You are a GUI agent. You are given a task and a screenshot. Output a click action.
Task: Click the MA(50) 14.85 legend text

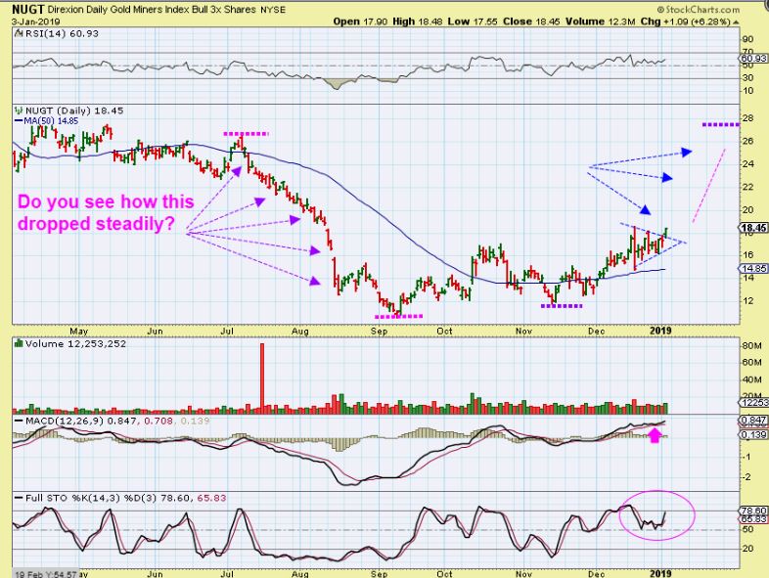pyautogui.click(x=51, y=120)
